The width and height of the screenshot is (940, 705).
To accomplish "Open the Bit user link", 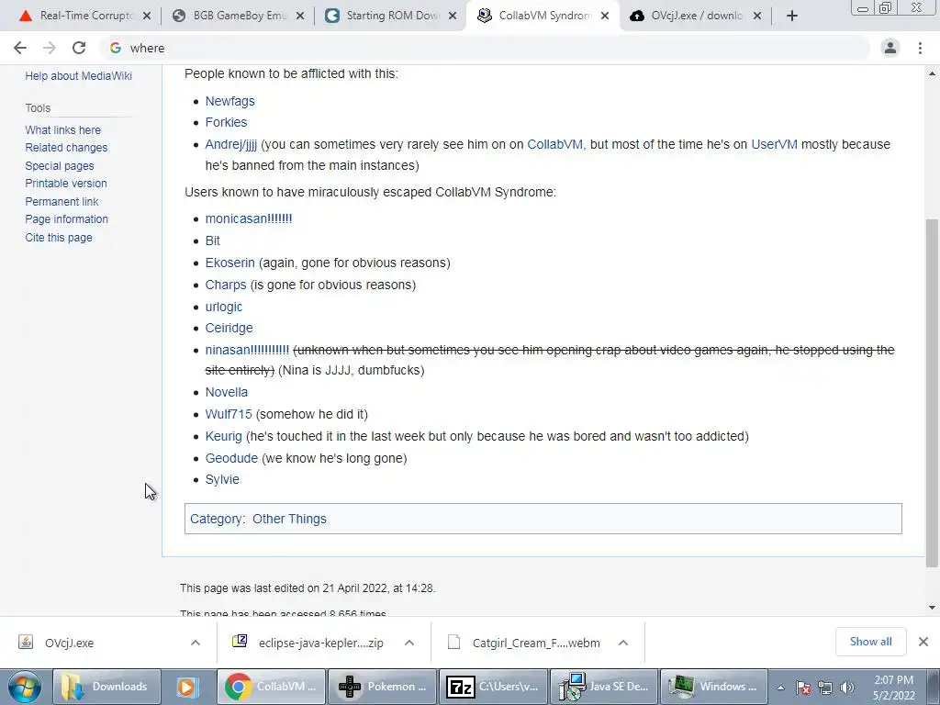I will pyautogui.click(x=213, y=241).
